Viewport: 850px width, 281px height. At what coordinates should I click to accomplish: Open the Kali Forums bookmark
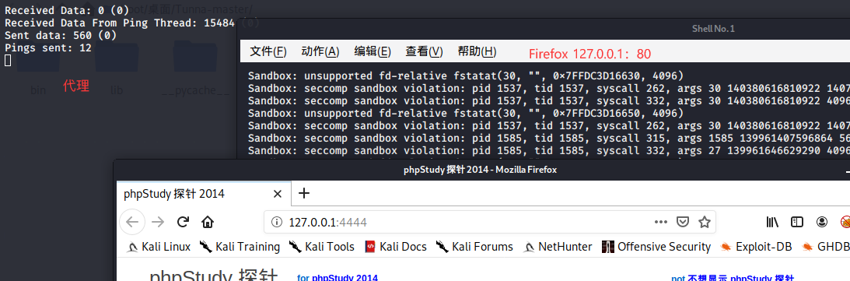(x=474, y=247)
